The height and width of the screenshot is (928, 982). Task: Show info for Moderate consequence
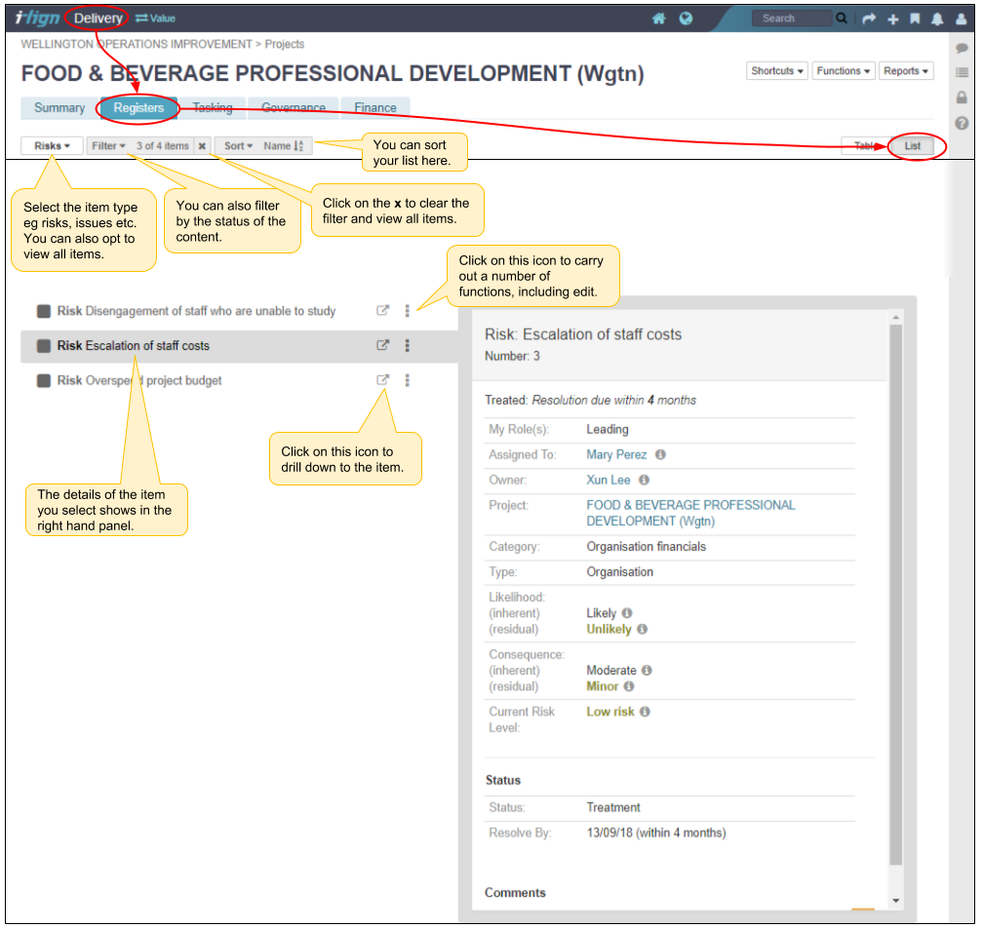pos(647,671)
